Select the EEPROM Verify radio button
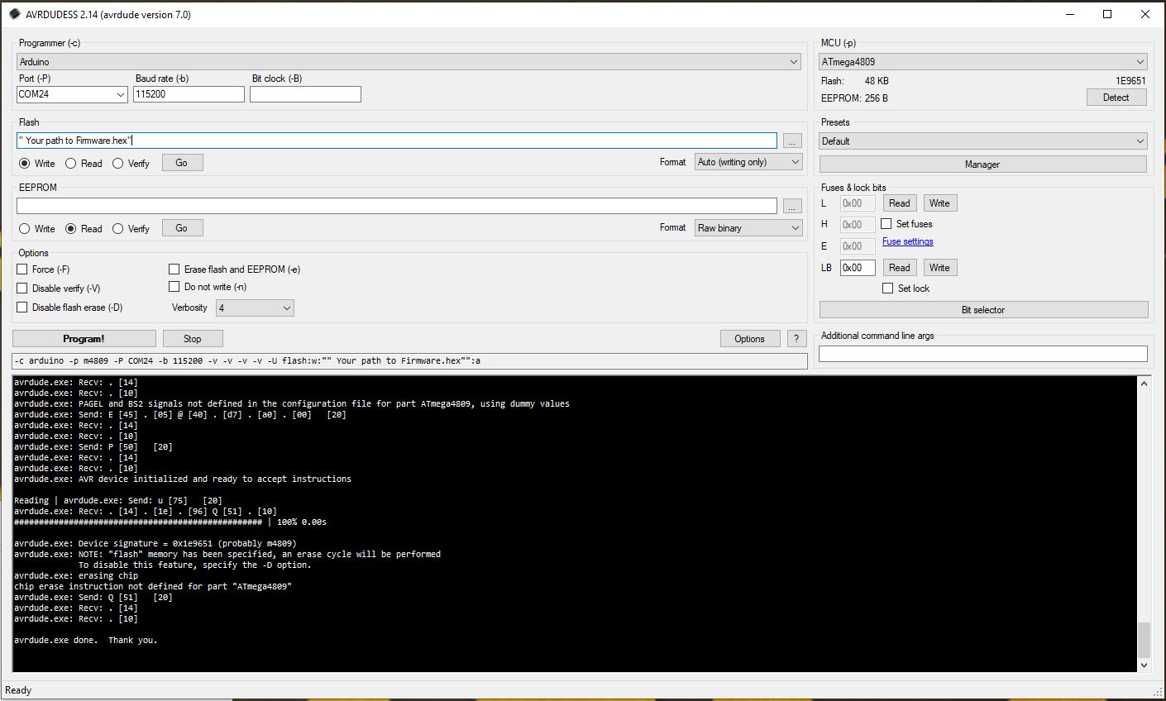1166x701 pixels. tap(117, 229)
